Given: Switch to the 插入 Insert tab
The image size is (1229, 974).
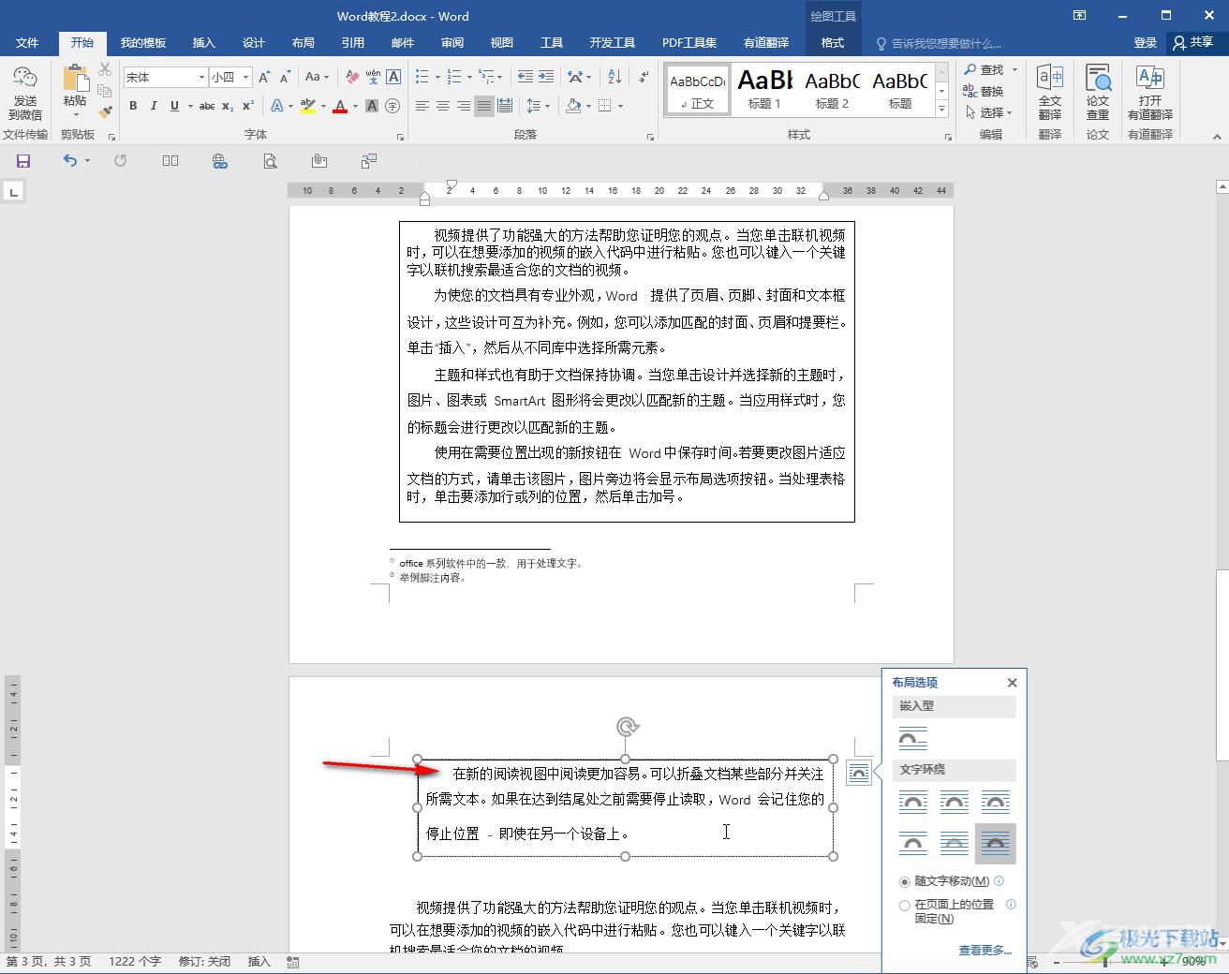Looking at the screenshot, I should [x=203, y=43].
